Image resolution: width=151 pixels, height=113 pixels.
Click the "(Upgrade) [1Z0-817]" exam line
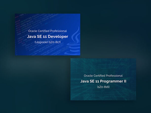tap(48, 42)
